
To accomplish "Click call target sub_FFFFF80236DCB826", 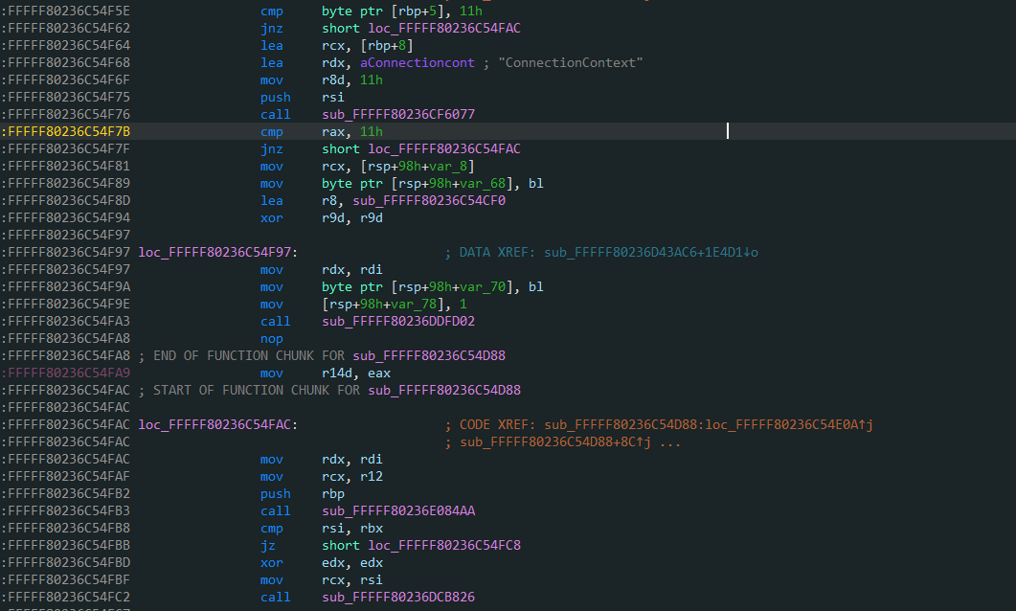I will [398, 597].
